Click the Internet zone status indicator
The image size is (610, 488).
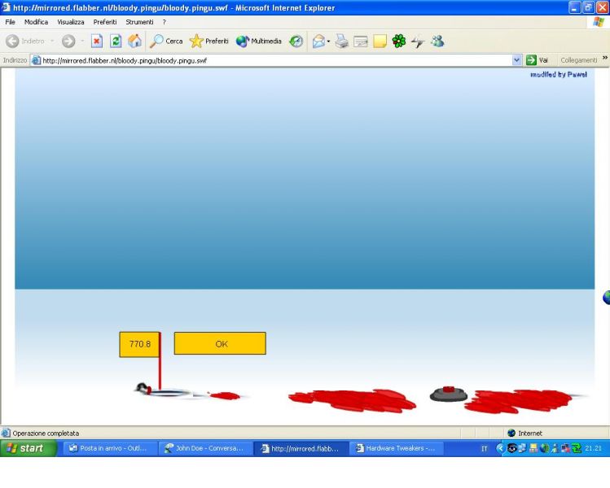(524, 434)
